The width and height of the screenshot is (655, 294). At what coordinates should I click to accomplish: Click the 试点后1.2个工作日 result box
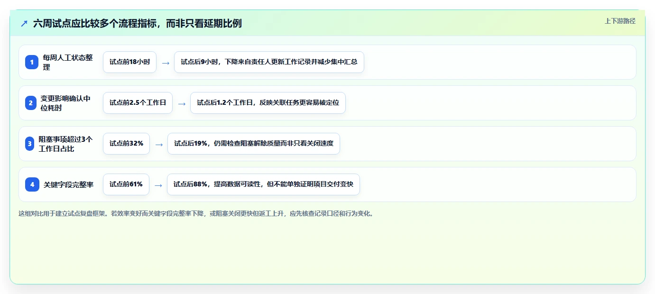click(268, 103)
